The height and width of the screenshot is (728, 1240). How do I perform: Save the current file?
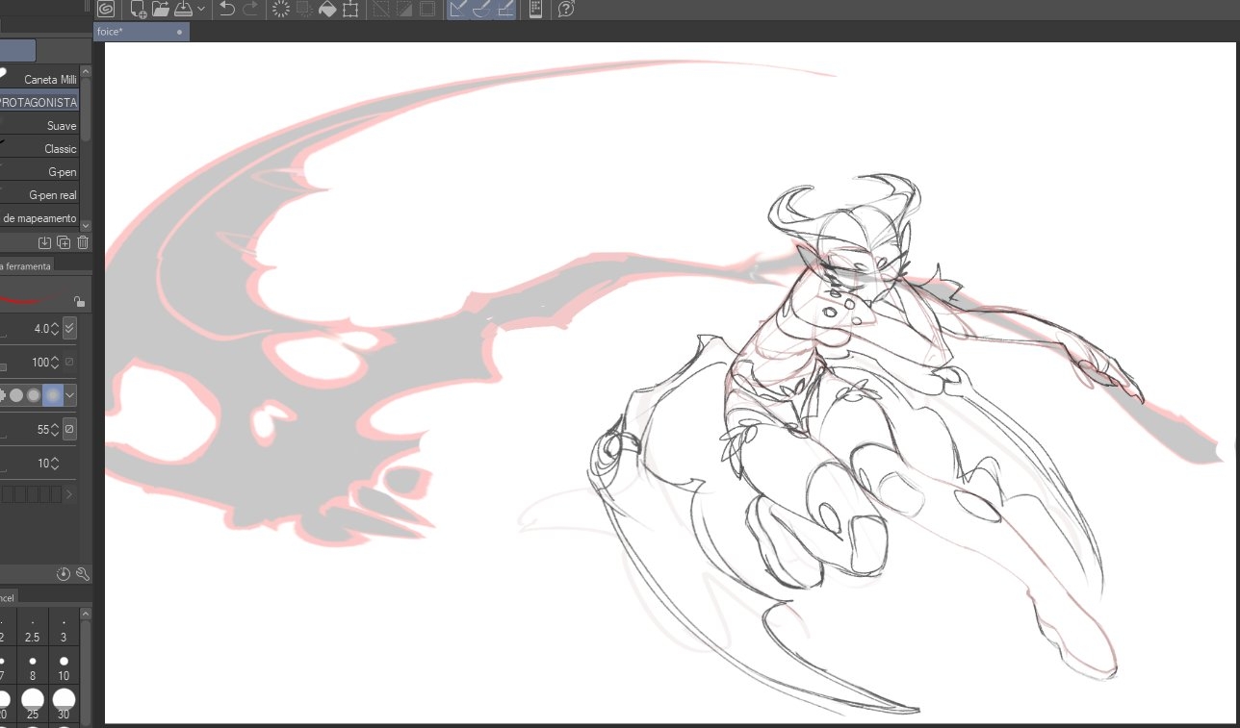point(182,10)
